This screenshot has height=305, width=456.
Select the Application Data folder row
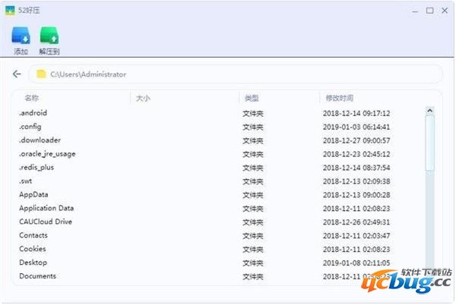(x=220, y=209)
